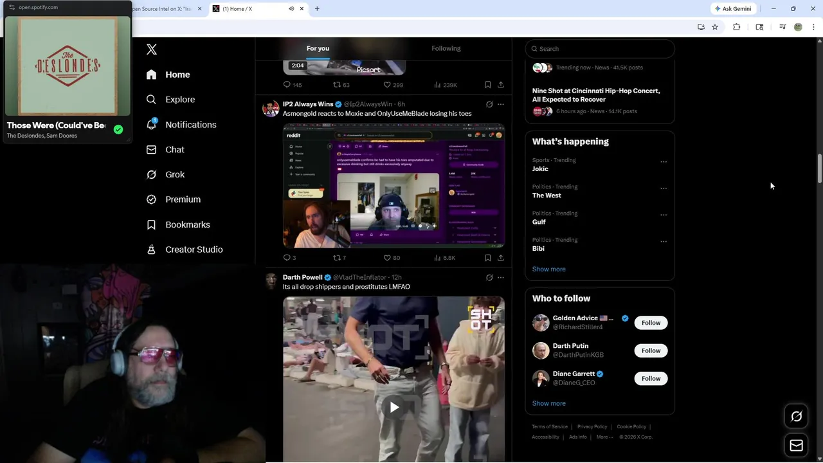Like the Asmongold reaction post
The image size is (823, 463).
tap(392, 258)
